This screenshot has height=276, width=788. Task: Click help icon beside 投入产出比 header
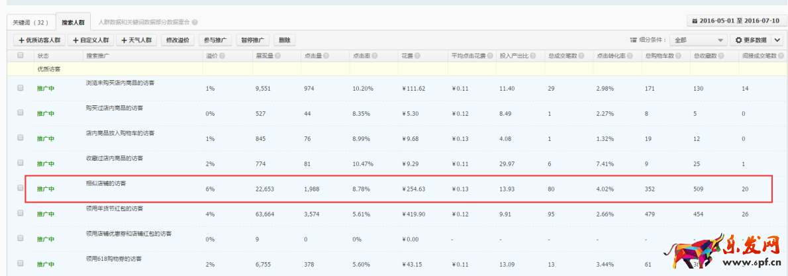pyautogui.click(x=532, y=56)
